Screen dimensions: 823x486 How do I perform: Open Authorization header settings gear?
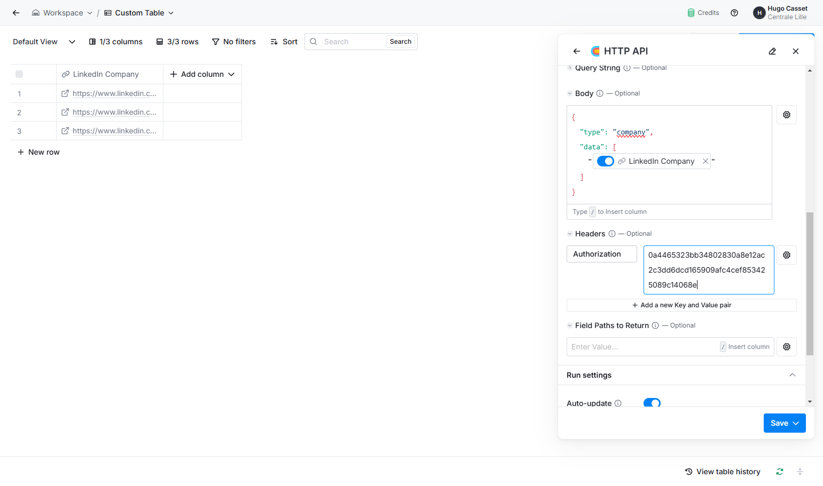tap(787, 255)
